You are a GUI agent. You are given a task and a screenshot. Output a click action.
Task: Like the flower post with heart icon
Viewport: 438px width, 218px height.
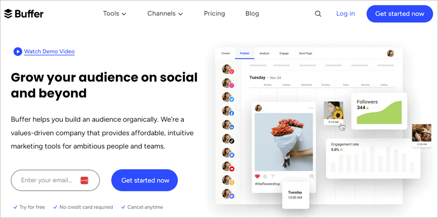[257, 176]
